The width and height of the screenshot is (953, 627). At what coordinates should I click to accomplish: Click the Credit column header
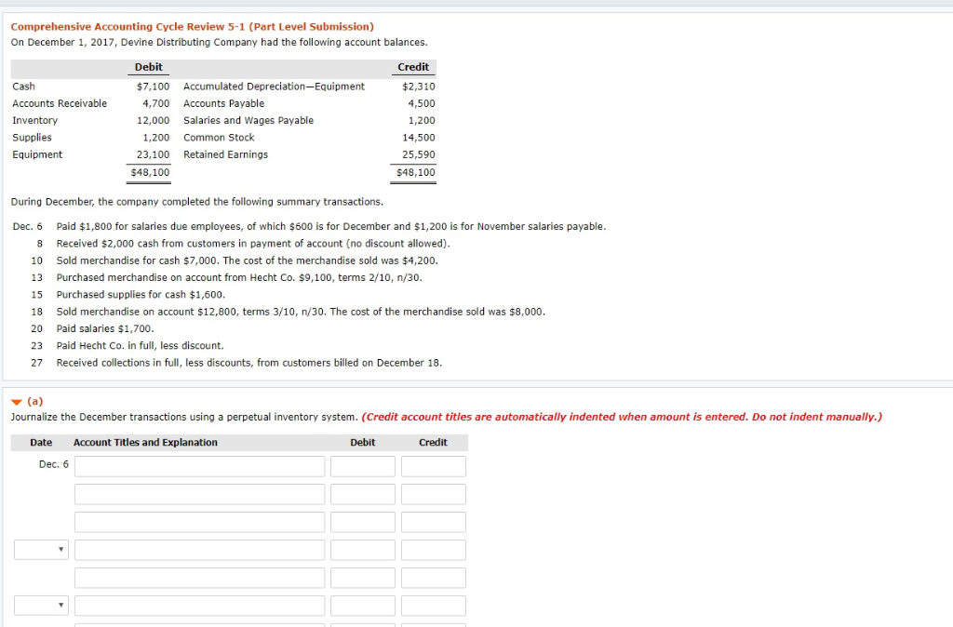(x=434, y=442)
